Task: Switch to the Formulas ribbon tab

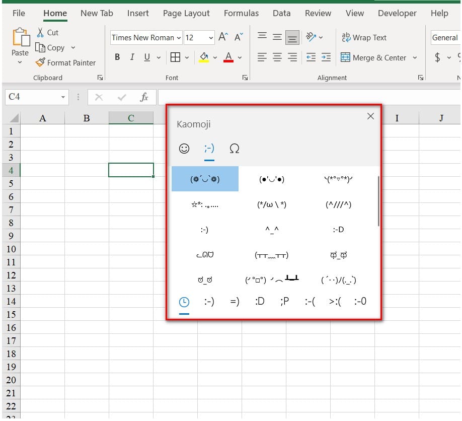Action: (241, 13)
